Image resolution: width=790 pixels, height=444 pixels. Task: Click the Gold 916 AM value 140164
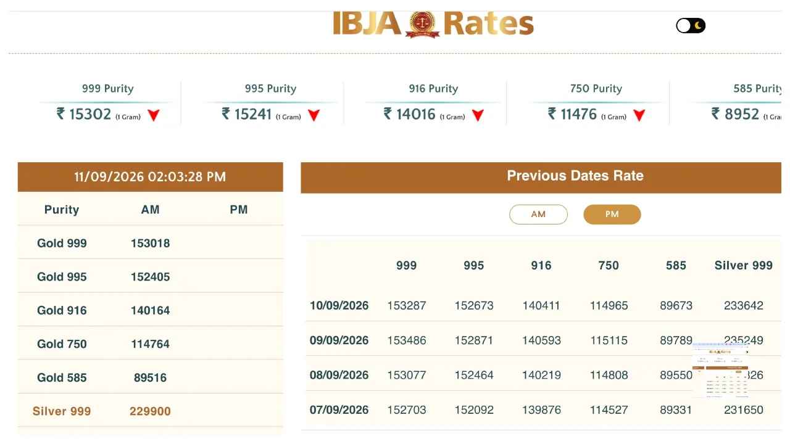click(151, 311)
